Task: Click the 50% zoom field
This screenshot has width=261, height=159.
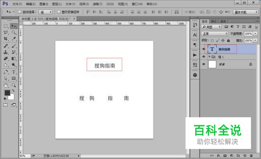Action: pyautogui.click(x=24, y=156)
